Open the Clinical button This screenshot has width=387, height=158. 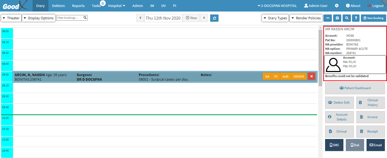[x=339, y=131]
